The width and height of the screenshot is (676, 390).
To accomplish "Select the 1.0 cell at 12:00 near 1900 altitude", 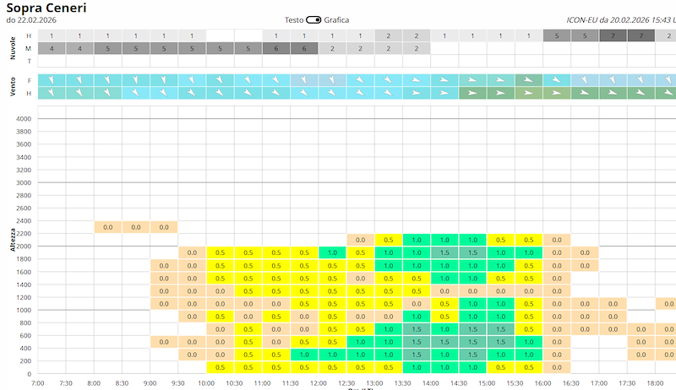I will click(332, 252).
